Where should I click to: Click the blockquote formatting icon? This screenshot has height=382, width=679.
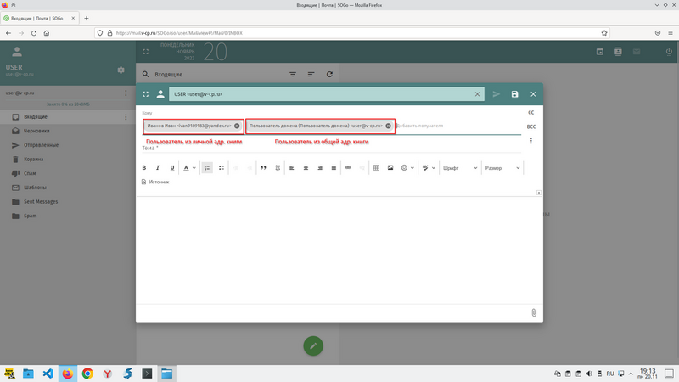click(x=264, y=168)
